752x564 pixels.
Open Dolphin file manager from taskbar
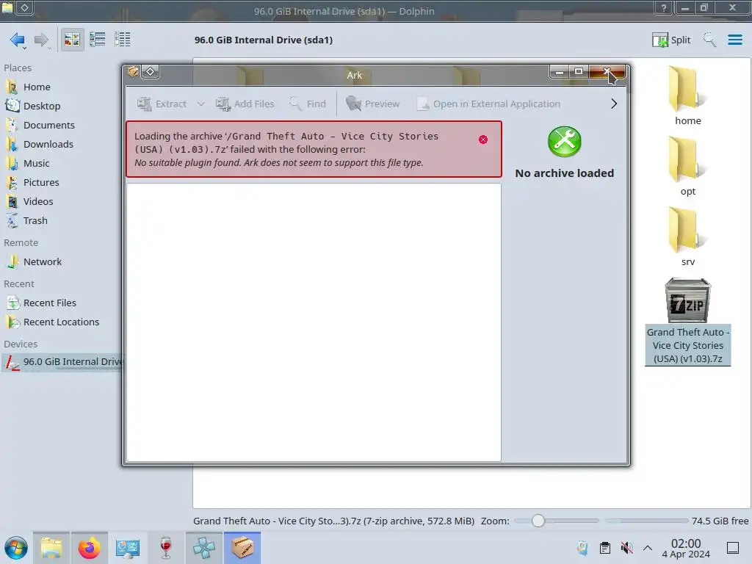[51, 548]
